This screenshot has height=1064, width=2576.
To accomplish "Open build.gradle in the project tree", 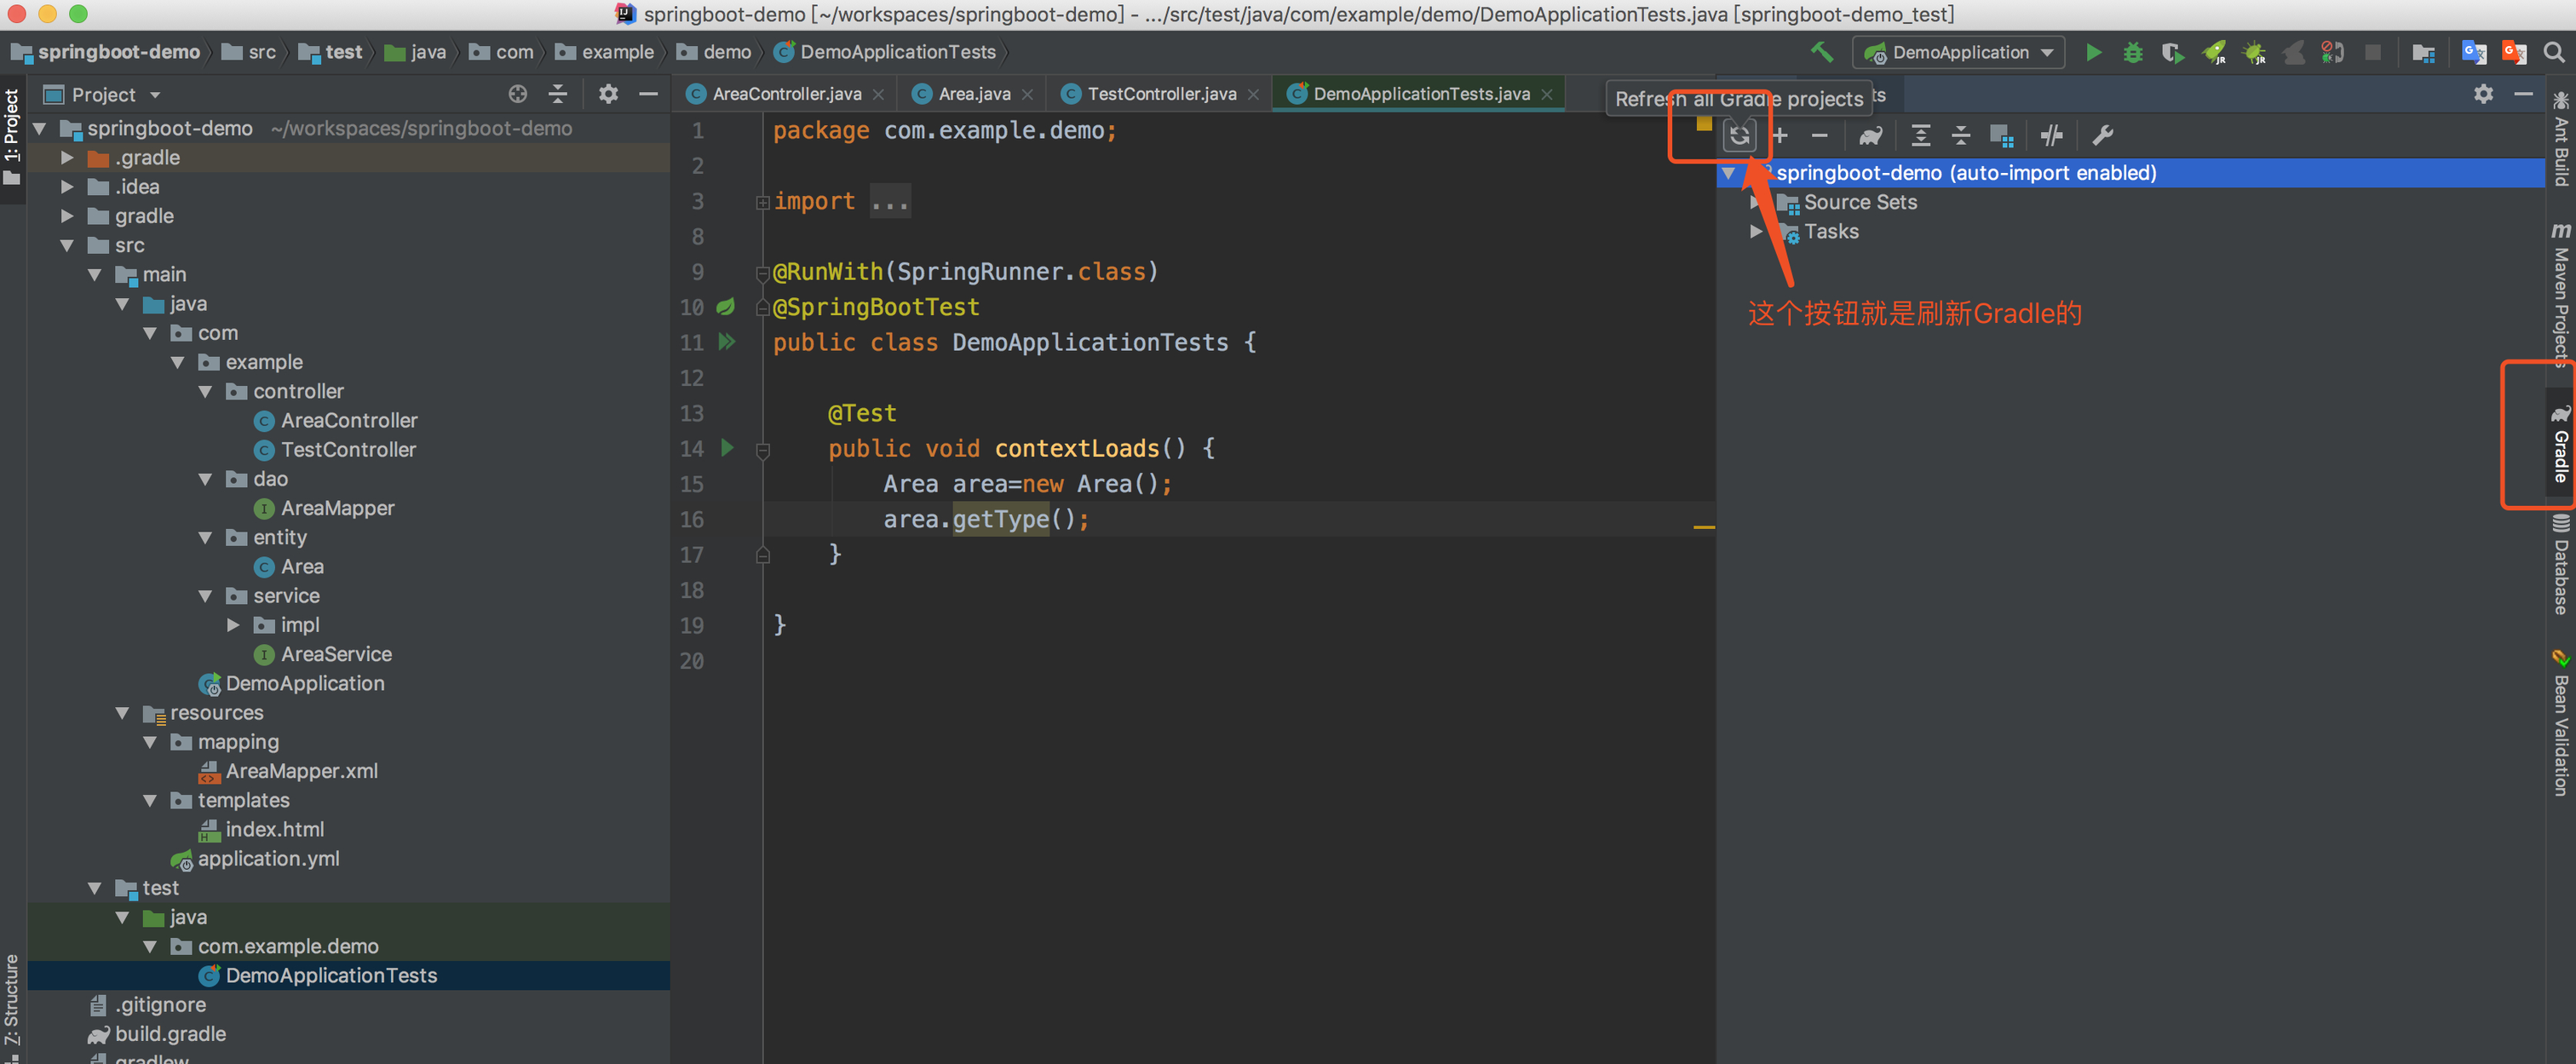I will point(170,1034).
